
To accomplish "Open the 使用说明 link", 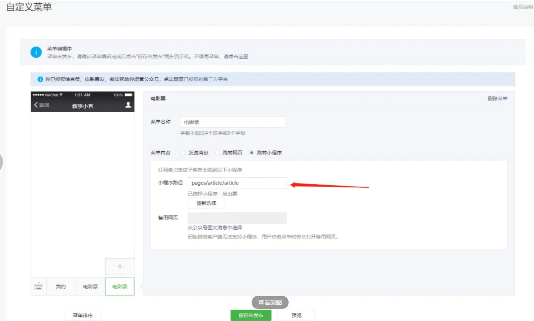I will tap(523, 7).
